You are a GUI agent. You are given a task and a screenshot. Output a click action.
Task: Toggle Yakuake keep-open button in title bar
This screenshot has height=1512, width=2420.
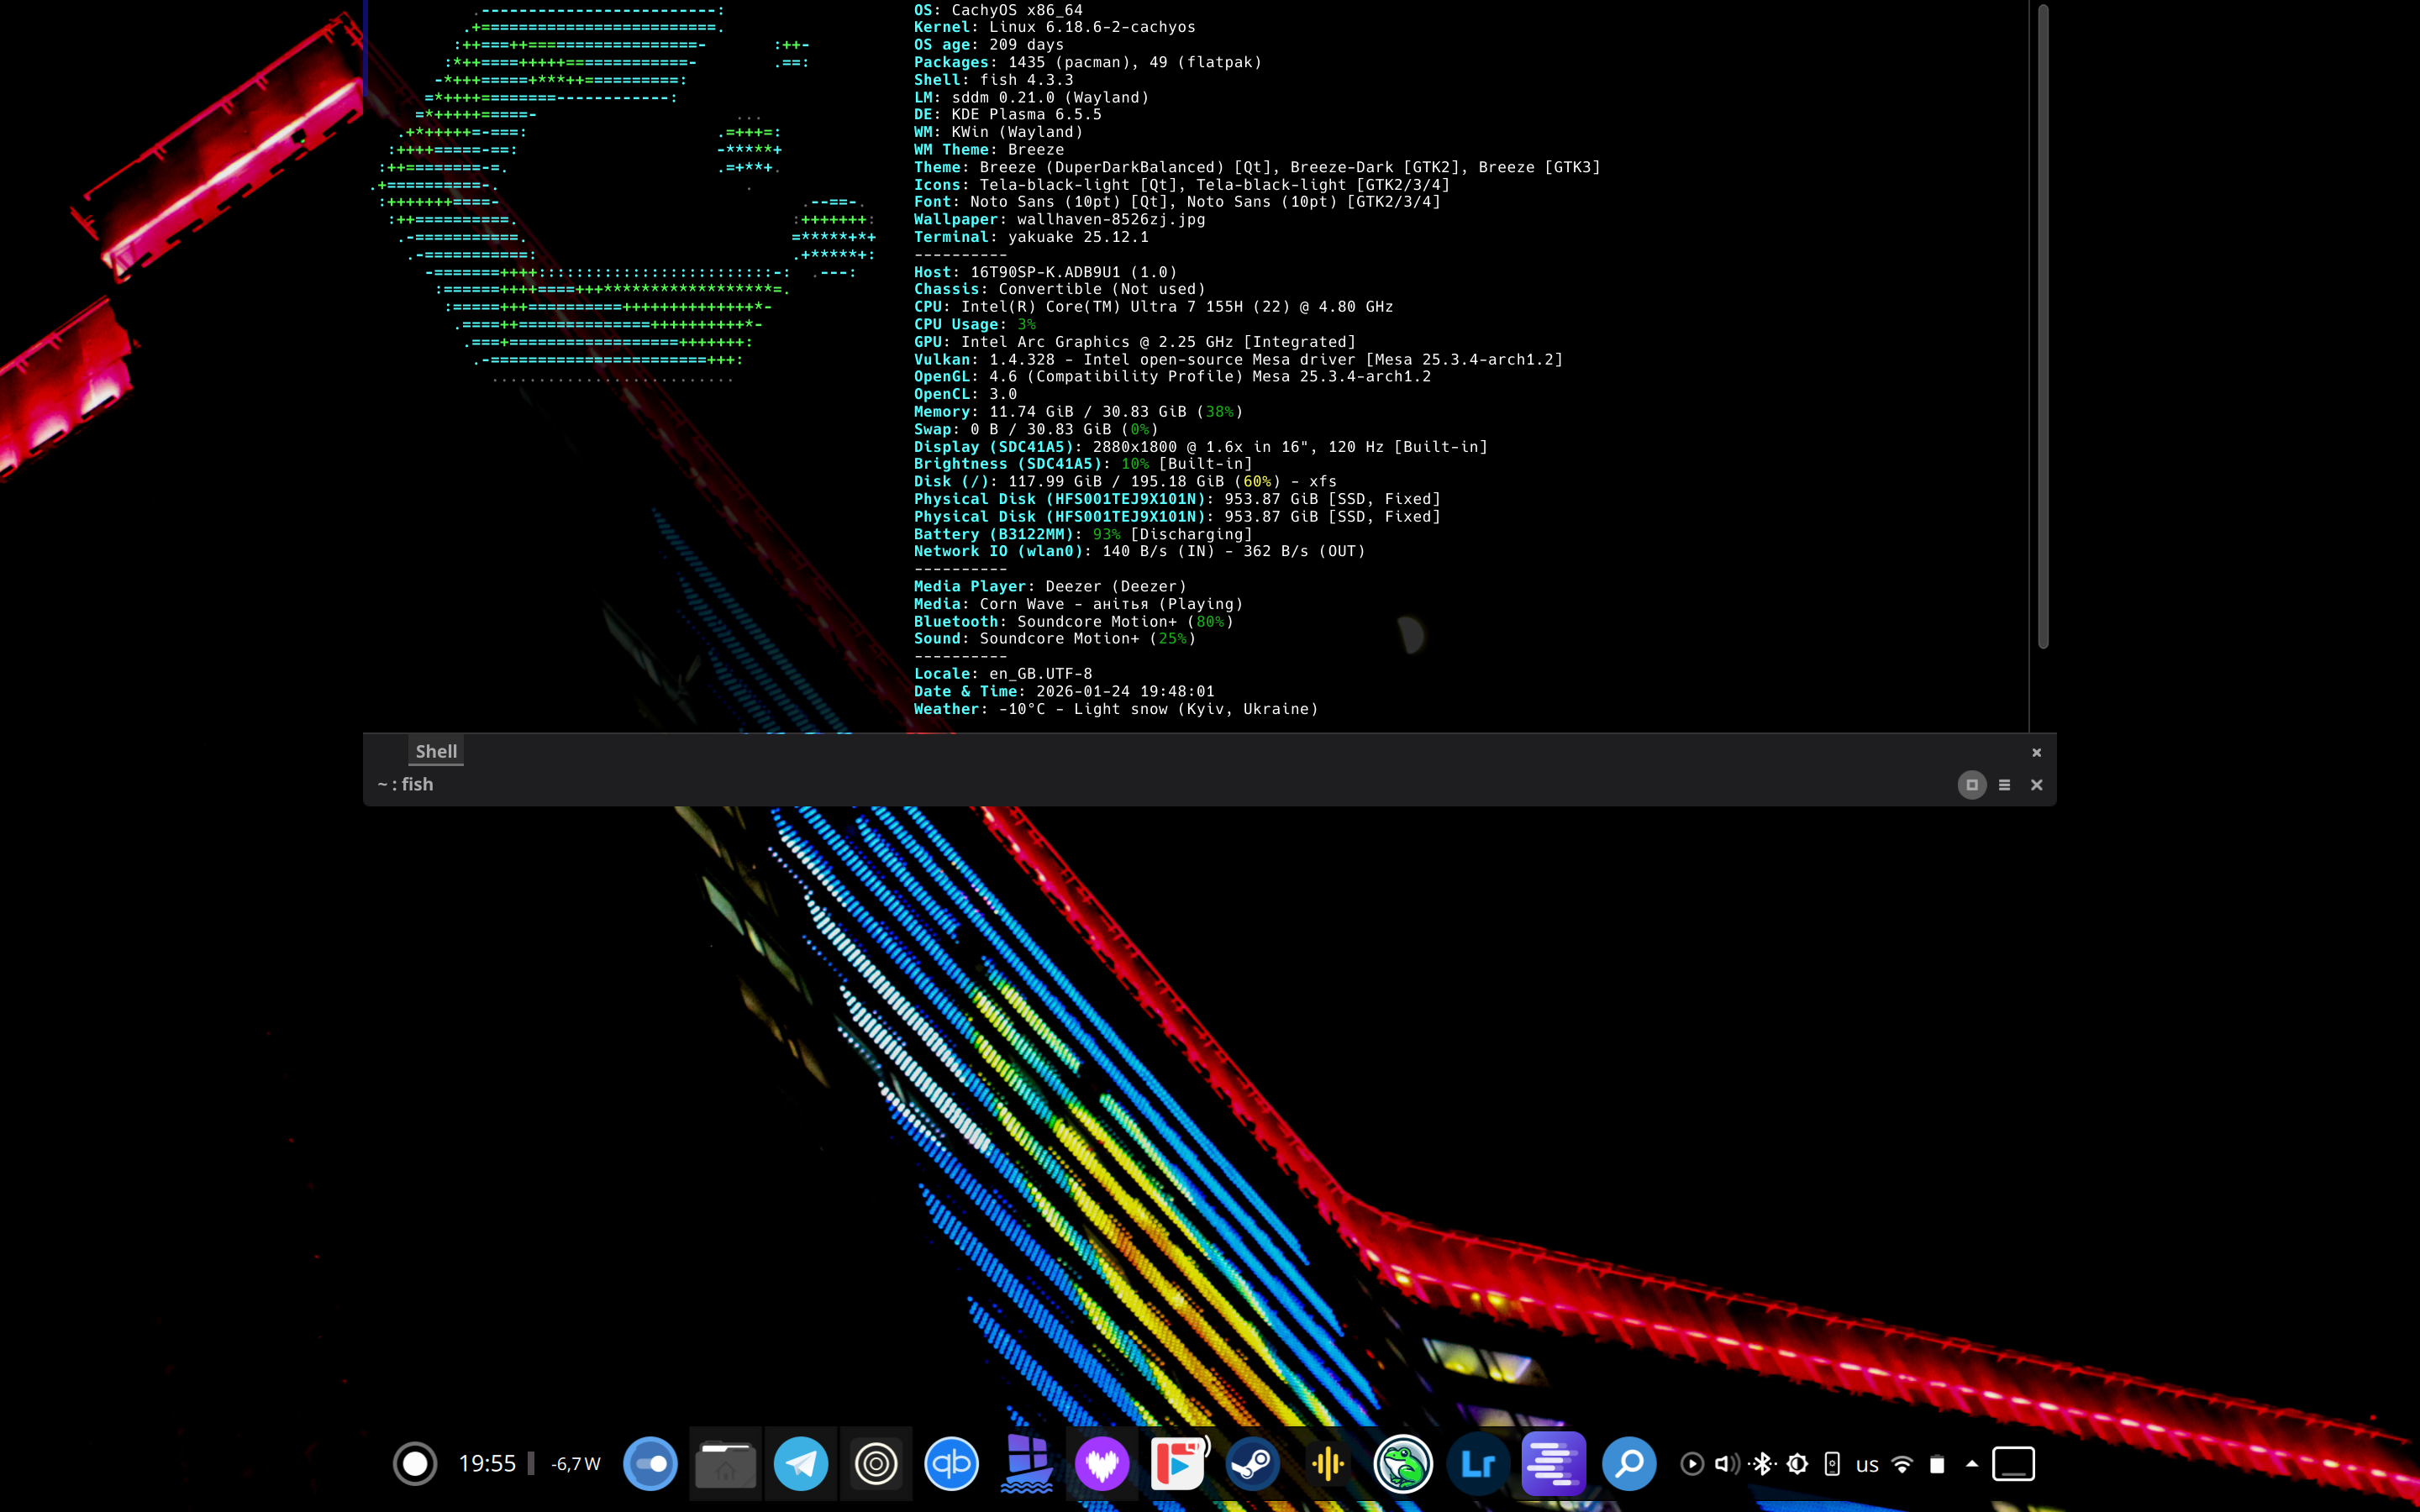coord(1971,785)
